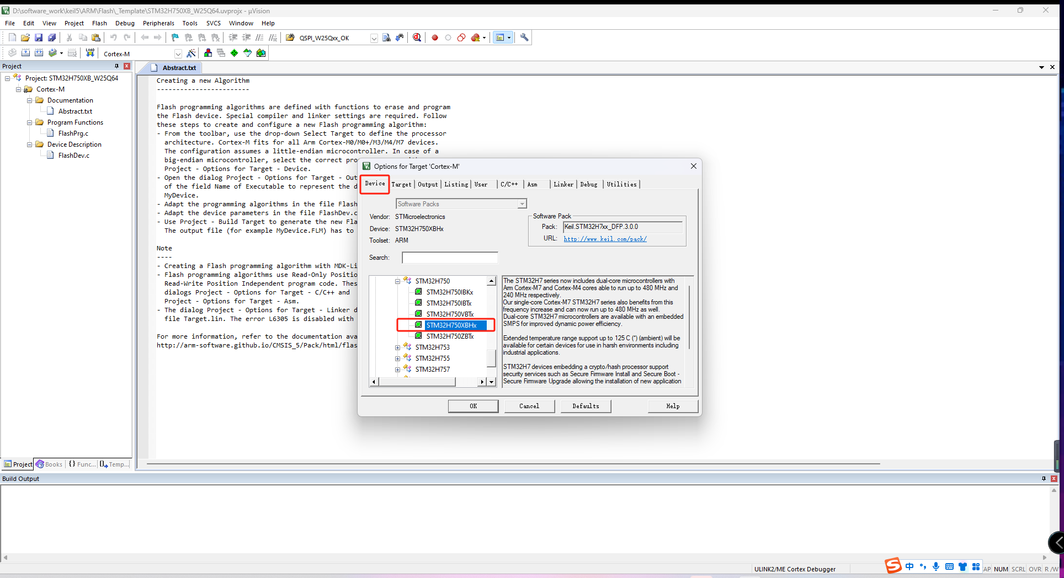This screenshot has width=1064, height=578.
Task: Open the Pack Installer icon
Action: [x=261, y=53]
